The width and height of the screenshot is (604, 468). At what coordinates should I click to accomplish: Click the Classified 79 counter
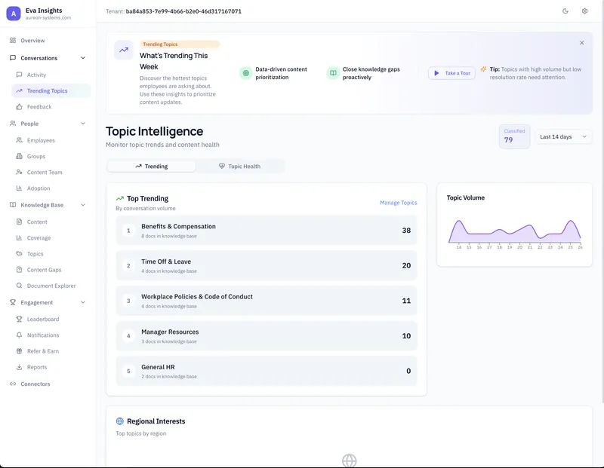[x=514, y=136]
